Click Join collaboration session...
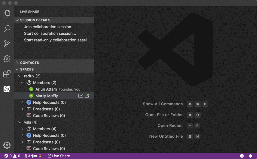Viewport: 257px width, 159px height. 49,27
